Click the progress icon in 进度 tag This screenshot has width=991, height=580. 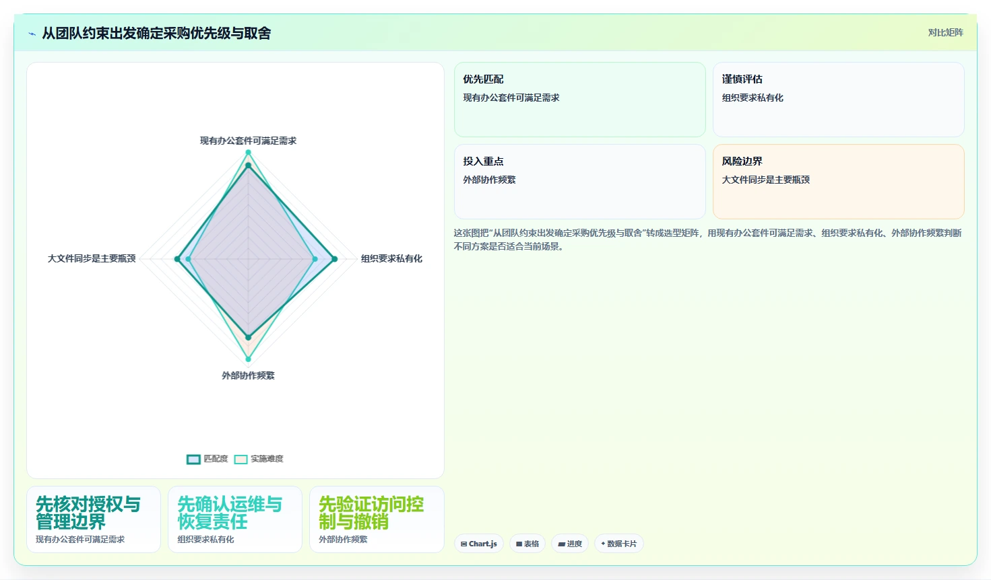(561, 544)
